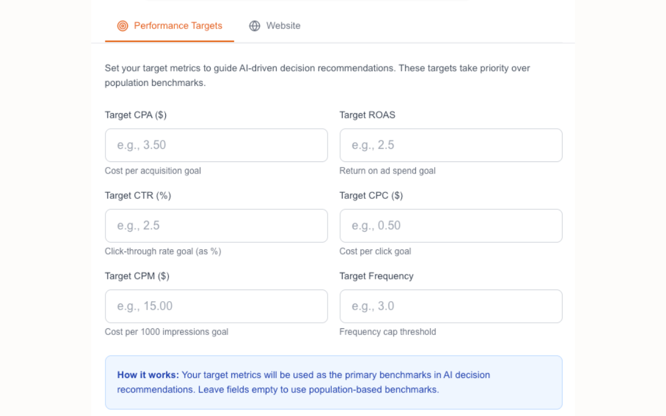This screenshot has width=666, height=416.
Task: Click the 'Cost per 1000 impressions goal' text
Action: [166, 332]
